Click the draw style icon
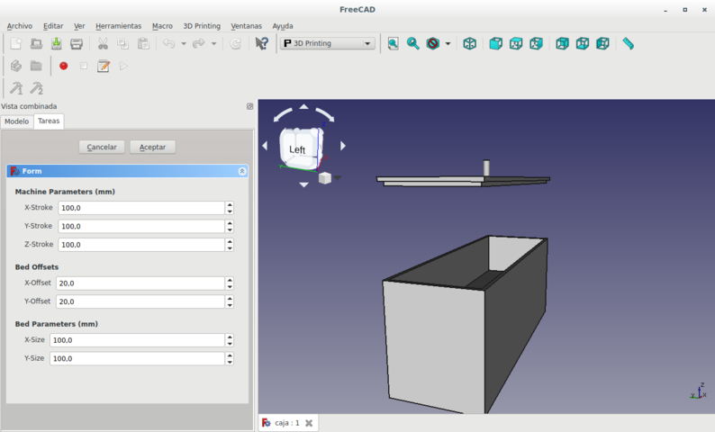 433,43
